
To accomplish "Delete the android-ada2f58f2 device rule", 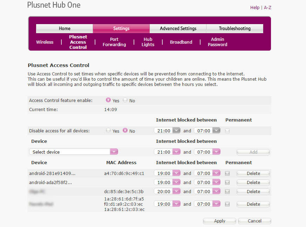I will coord(253,182).
